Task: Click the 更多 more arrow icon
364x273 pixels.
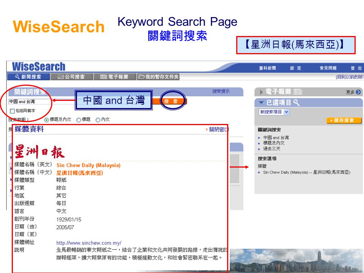Action: pyautogui.click(x=358, y=92)
